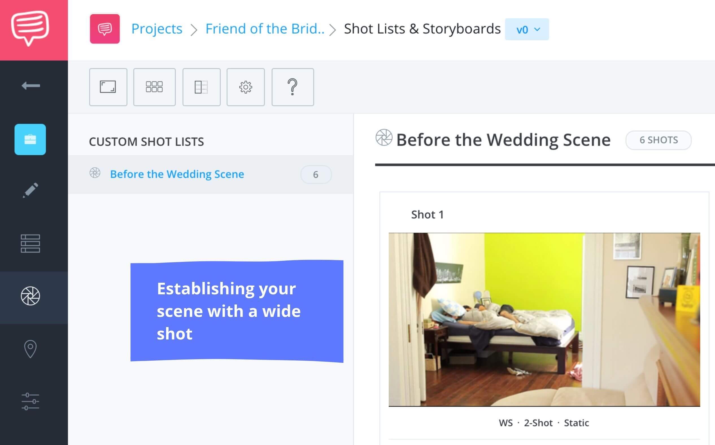This screenshot has height=445, width=715.
Task: Open the project controls sliders icon
Action: point(30,402)
